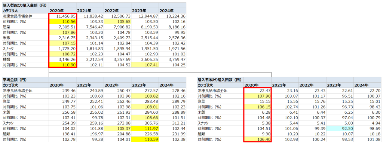Select the 107.41 麺類 2023 cell
The height and width of the screenshot is (144, 383).
click(145, 65)
